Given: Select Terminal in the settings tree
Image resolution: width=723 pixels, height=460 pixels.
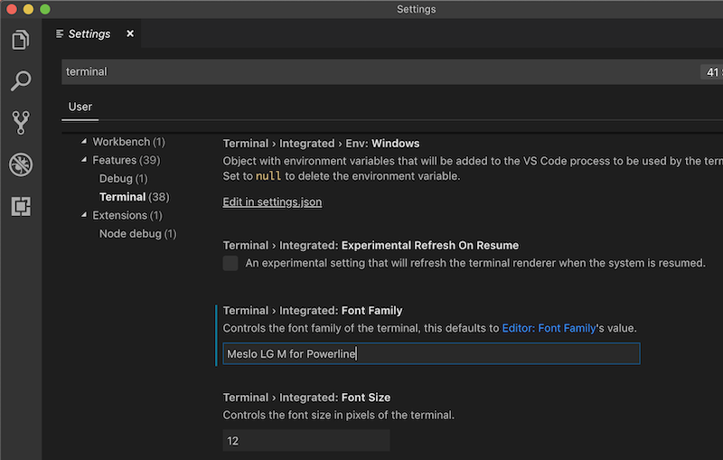Looking at the screenshot, I should tap(122, 197).
